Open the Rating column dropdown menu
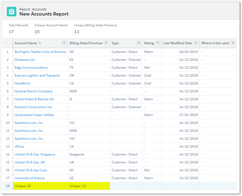 coord(158,43)
